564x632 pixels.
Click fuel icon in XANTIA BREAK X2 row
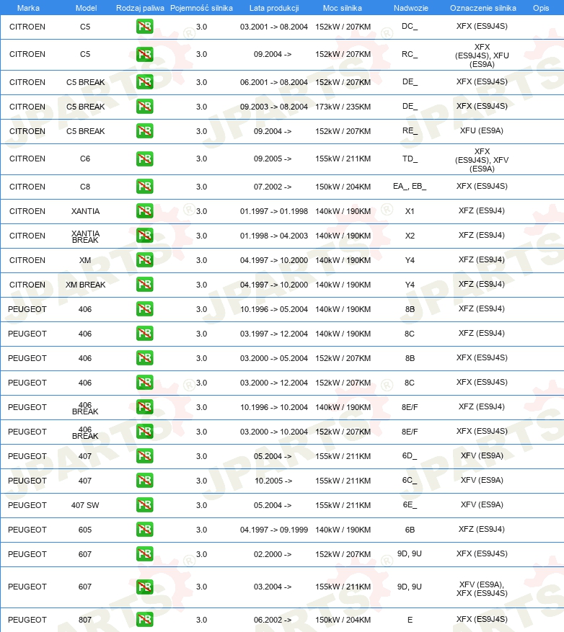click(144, 236)
